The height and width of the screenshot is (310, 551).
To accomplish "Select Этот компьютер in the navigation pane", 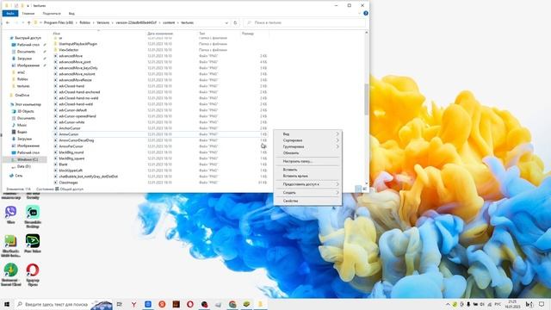I will click(28, 104).
